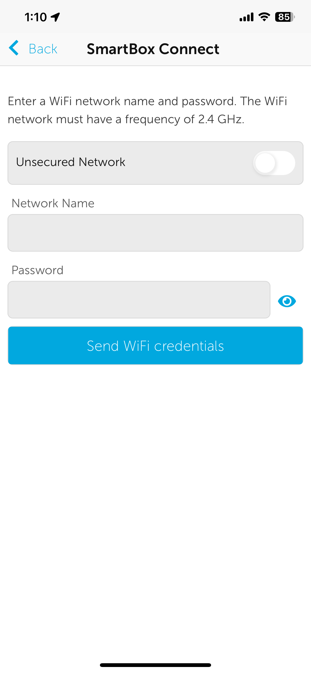This screenshot has height=673, width=311.
Task: Tap the battery level indicator showing 85
Action: pos(285,17)
